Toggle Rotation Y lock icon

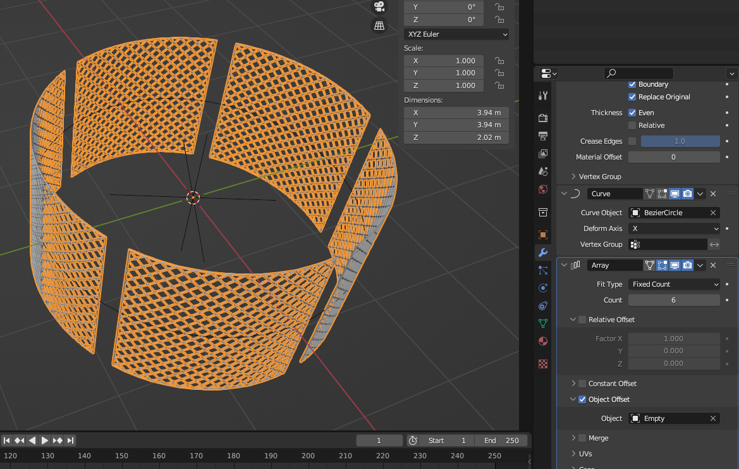(499, 7)
